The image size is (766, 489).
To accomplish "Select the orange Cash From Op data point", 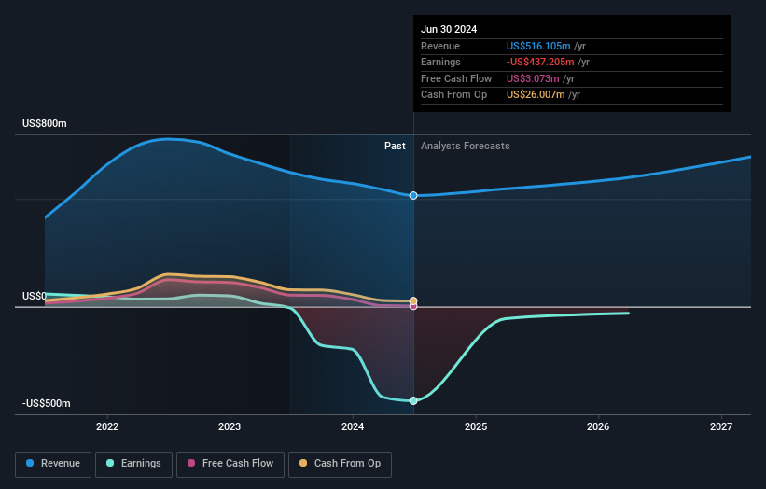I will click(413, 300).
